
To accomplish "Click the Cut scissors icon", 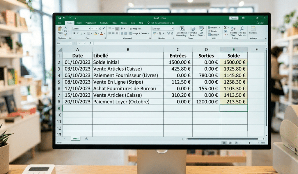I will [66, 27].
